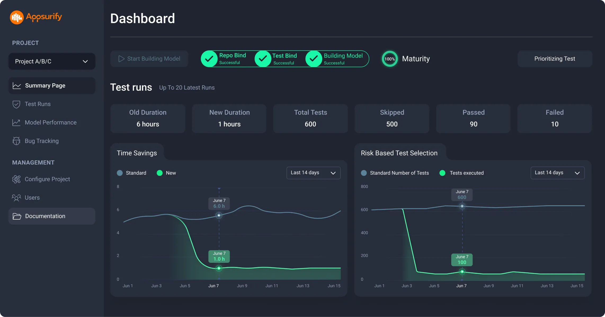
Task: Switch to the Time Savings tab
Action: click(137, 153)
